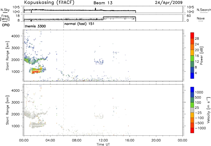The image size is (211, 146).
Task: Select the Freq. [MHz] axis label
Action: click(5, 18)
